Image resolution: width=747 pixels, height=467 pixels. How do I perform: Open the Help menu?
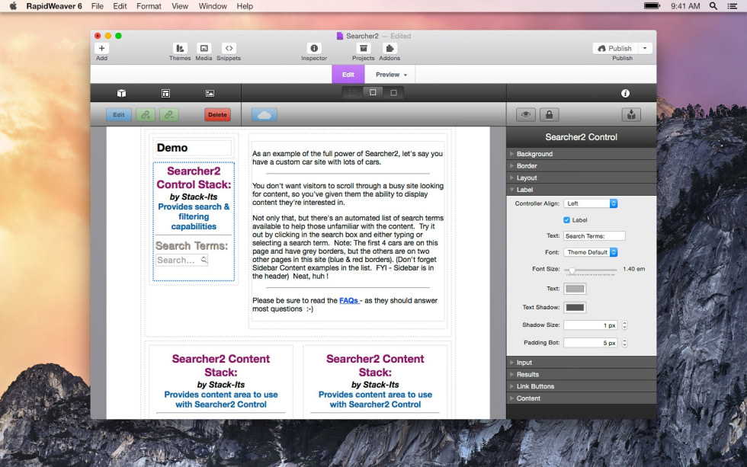[245, 6]
